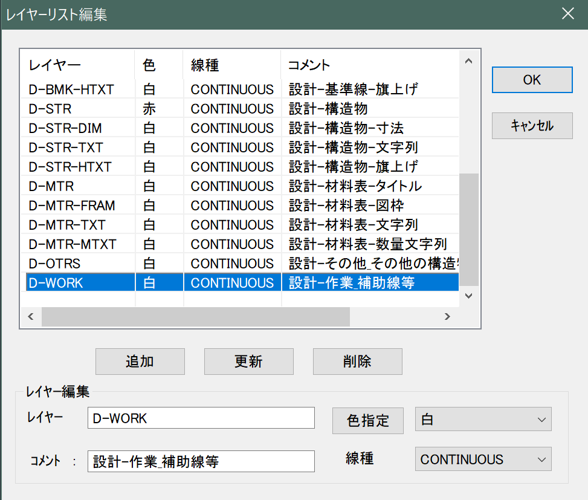
Task: Click the list scroll-up arrow
Action: pos(468,61)
